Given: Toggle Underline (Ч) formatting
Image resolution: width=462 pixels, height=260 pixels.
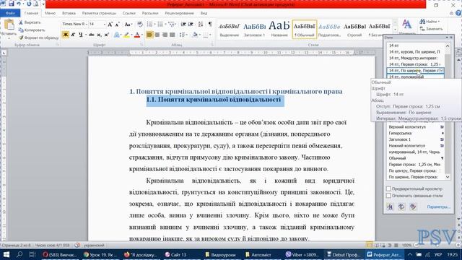Looking at the screenshot, I should pyautogui.click(x=81, y=35).
